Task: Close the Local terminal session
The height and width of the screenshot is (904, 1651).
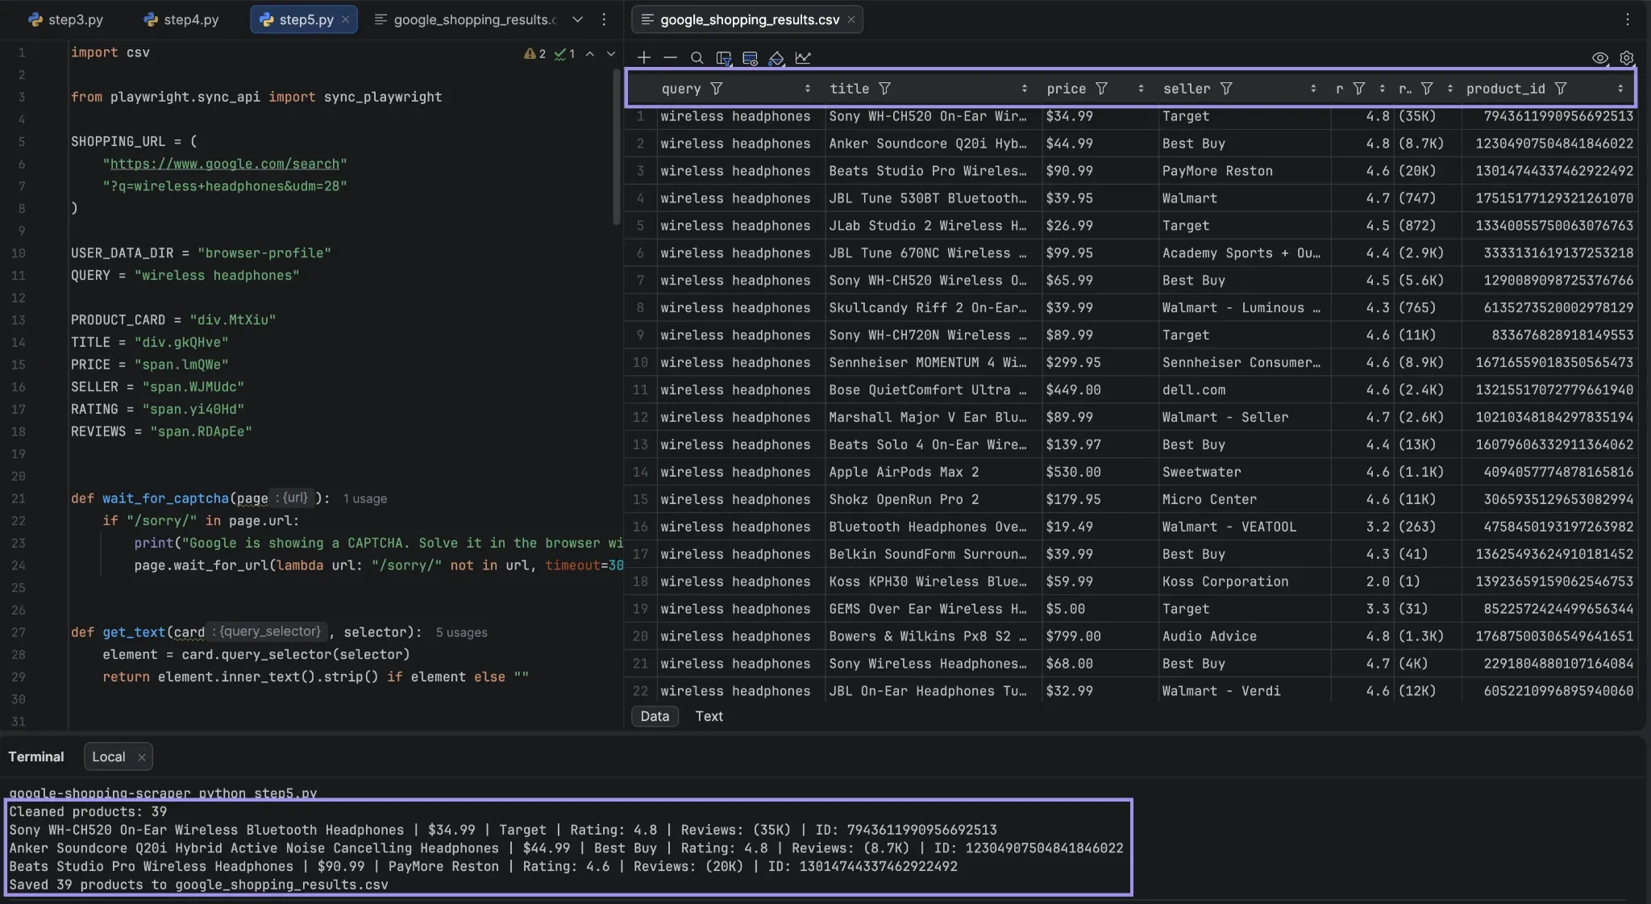Action: pos(141,757)
